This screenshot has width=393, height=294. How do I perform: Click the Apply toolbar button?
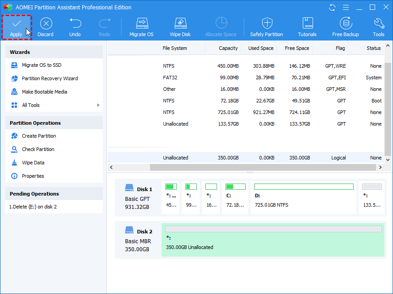17,27
